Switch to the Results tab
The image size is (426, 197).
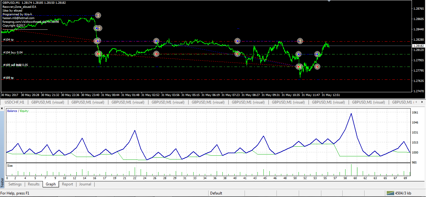click(34, 184)
